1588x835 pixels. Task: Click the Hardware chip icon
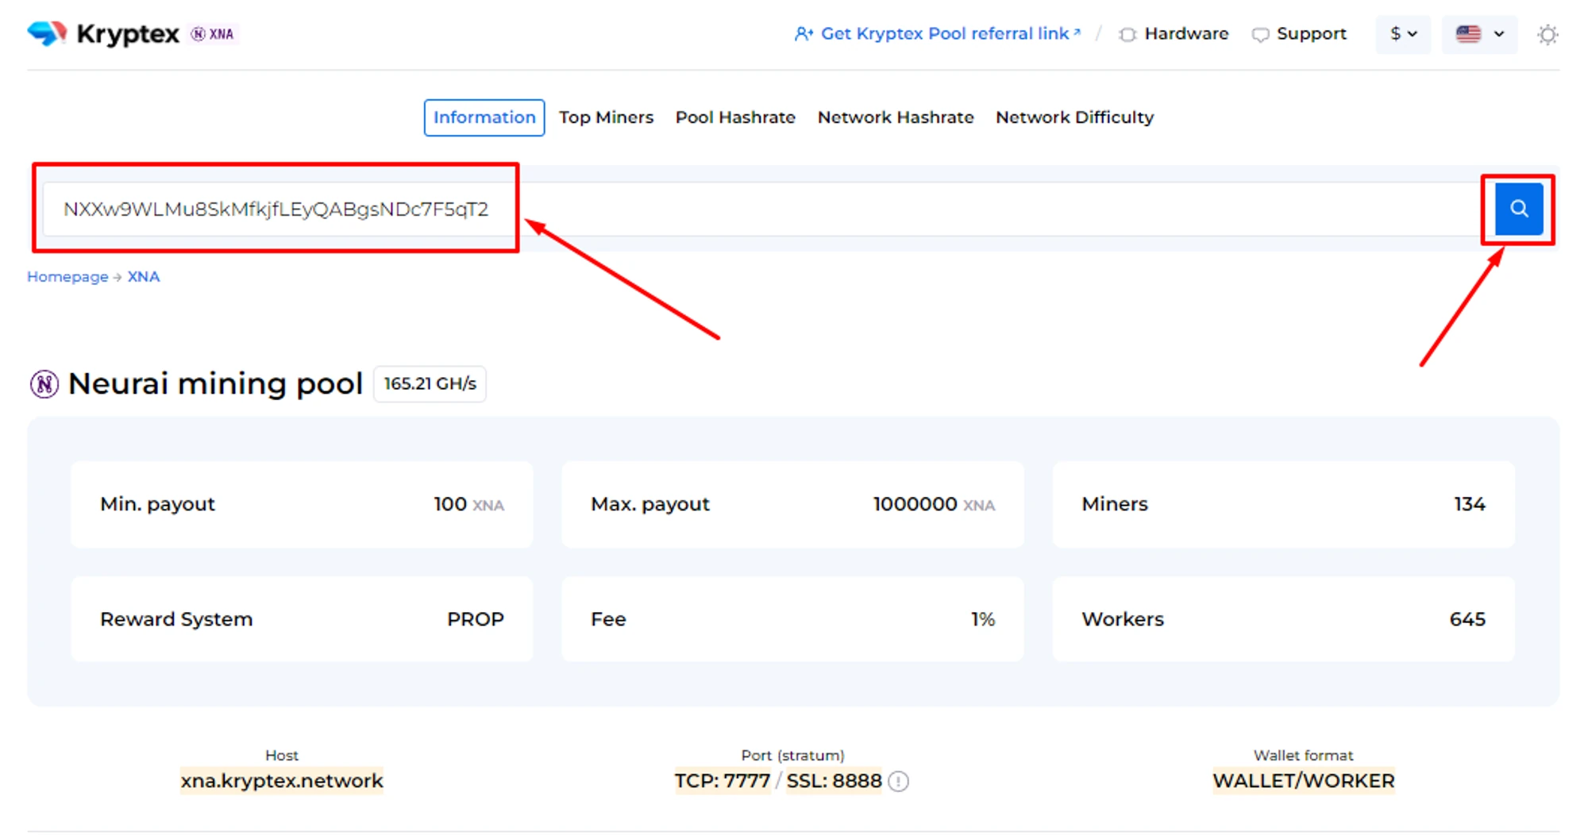pos(1127,35)
